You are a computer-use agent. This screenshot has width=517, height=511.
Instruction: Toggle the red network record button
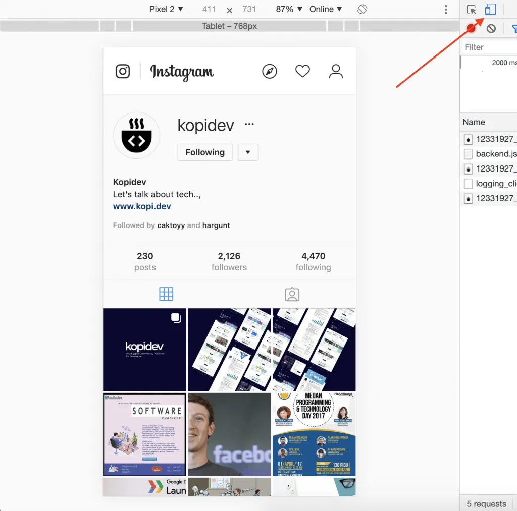click(471, 29)
